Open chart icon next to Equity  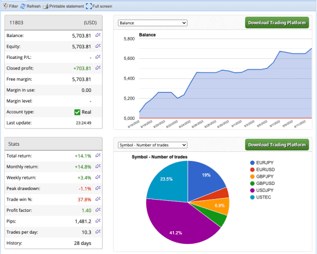tap(98, 46)
